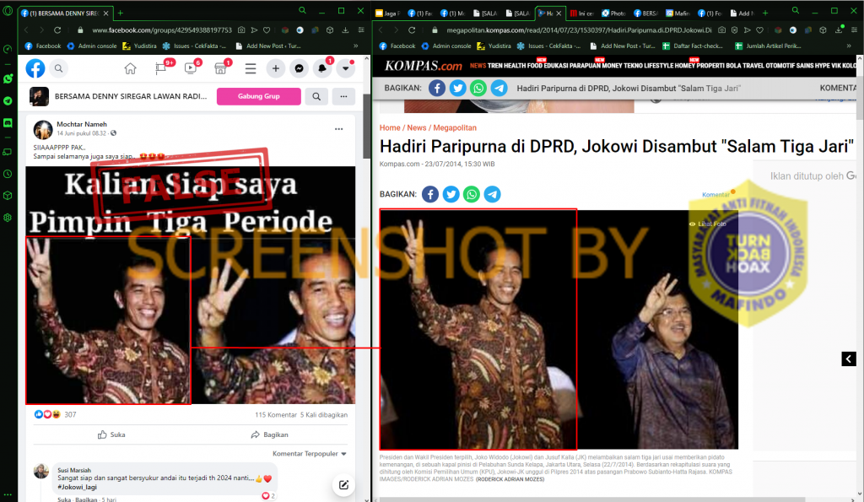Open Telegram in the Opera sidebar
The image size is (864, 502).
tap(8, 101)
